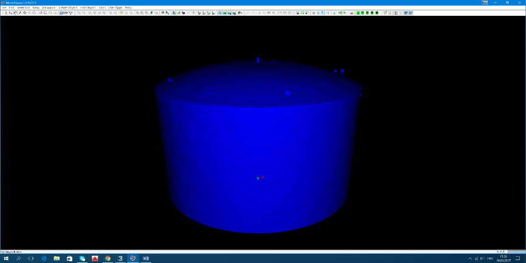Open the red AutoCAD taskbar icon
The width and height of the screenshot is (526, 263).
(x=95, y=258)
